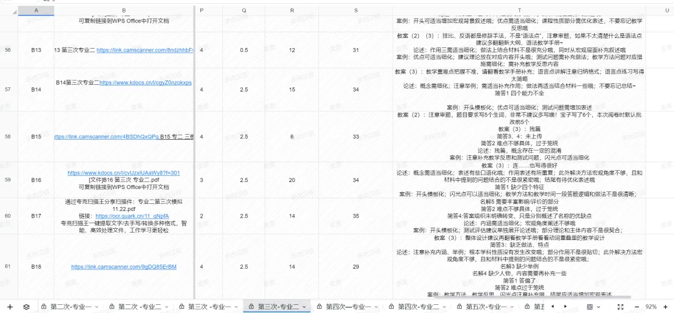The image size is (674, 313).
Task: Select column B header
Action: click(124, 11)
